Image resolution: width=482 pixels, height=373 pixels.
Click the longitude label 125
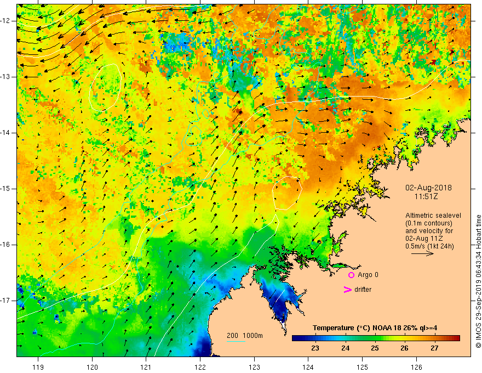363,367
